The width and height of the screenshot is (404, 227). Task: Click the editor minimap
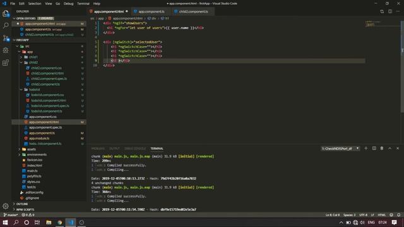(383, 24)
